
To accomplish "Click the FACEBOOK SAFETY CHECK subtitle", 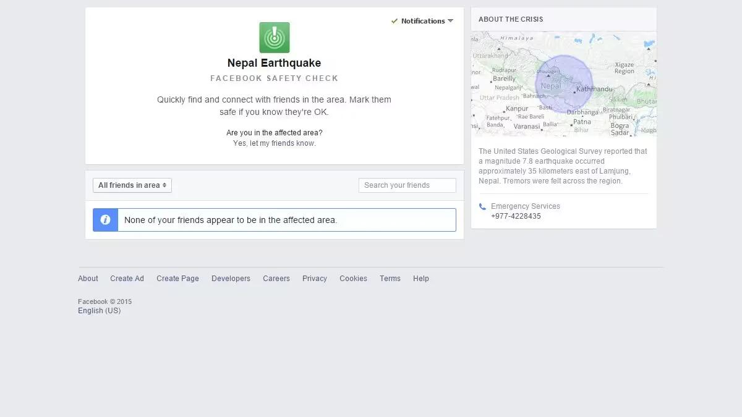I will pos(275,78).
